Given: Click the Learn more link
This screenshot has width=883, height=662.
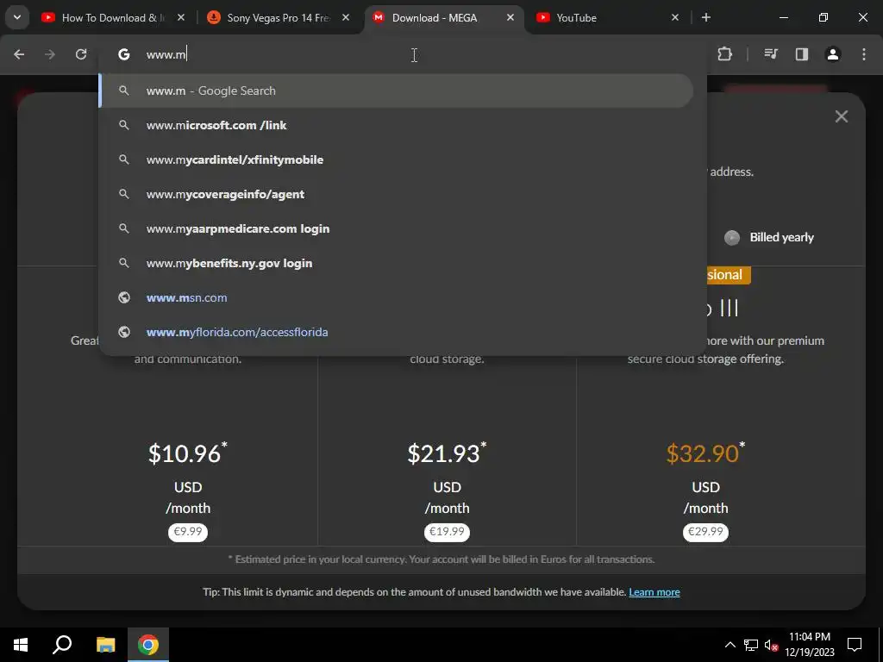Looking at the screenshot, I should click(654, 592).
